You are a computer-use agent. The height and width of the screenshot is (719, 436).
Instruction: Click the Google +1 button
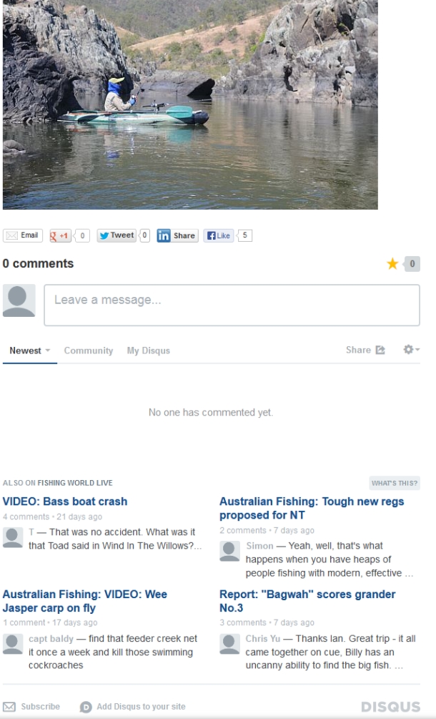click(x=60, y=235)
